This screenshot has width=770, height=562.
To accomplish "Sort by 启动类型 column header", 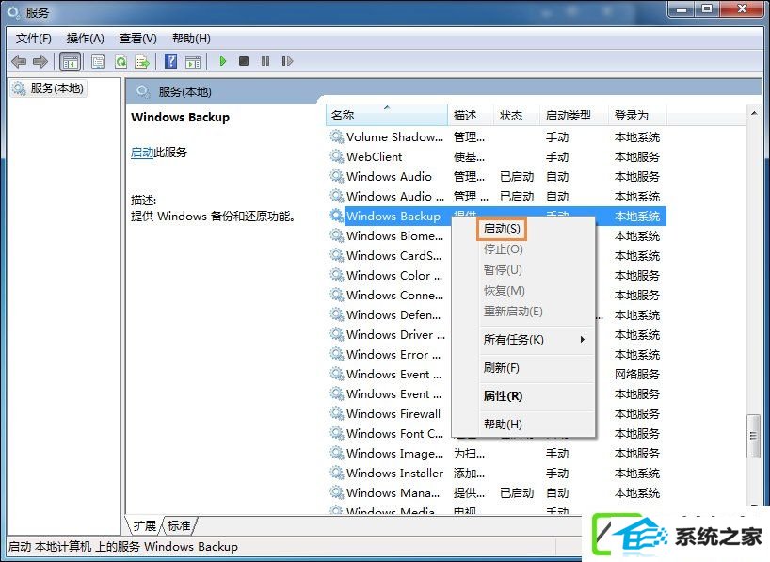I will point(573,116).
